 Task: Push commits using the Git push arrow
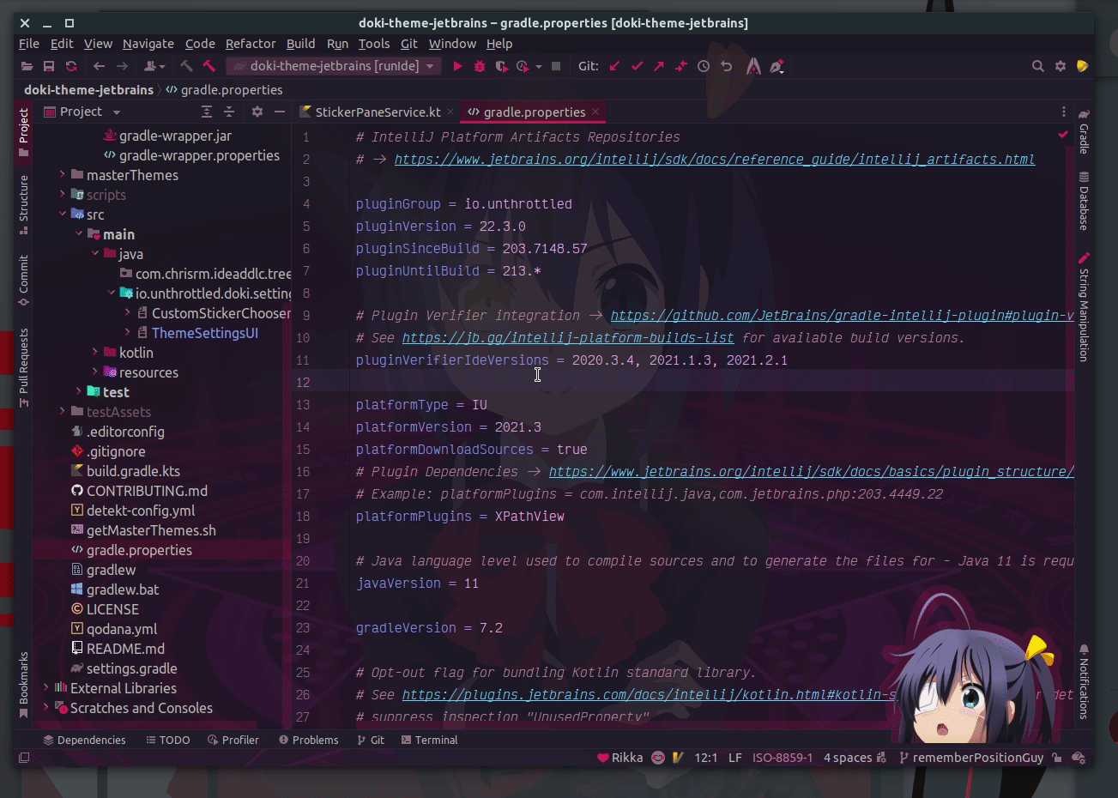(659, 66)
